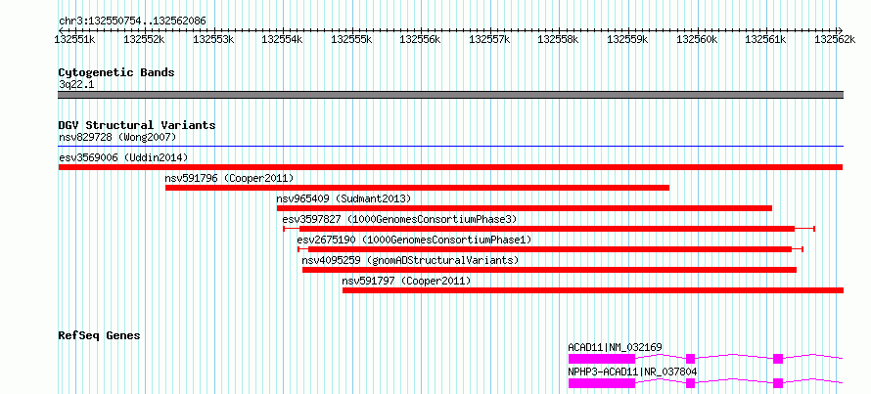This screenshot has width=871, height=394.
Task: Click the esv2675190 (1000GenomesConsortiumPhase1) label
Action: point(414,240)
